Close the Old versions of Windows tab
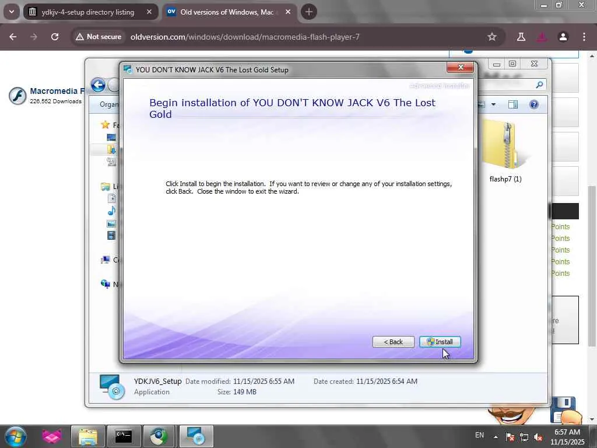Image resolution: width=597 pixels, height=448 pixels. coord(288,12)
